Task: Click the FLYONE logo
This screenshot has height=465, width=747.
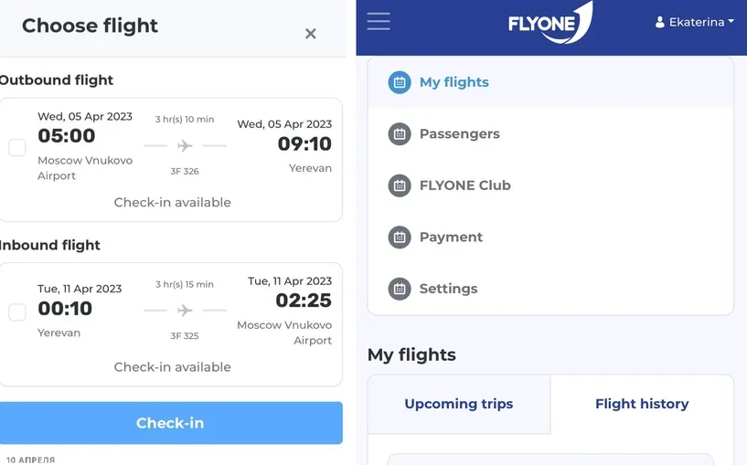Action: [x=550, y=22]
